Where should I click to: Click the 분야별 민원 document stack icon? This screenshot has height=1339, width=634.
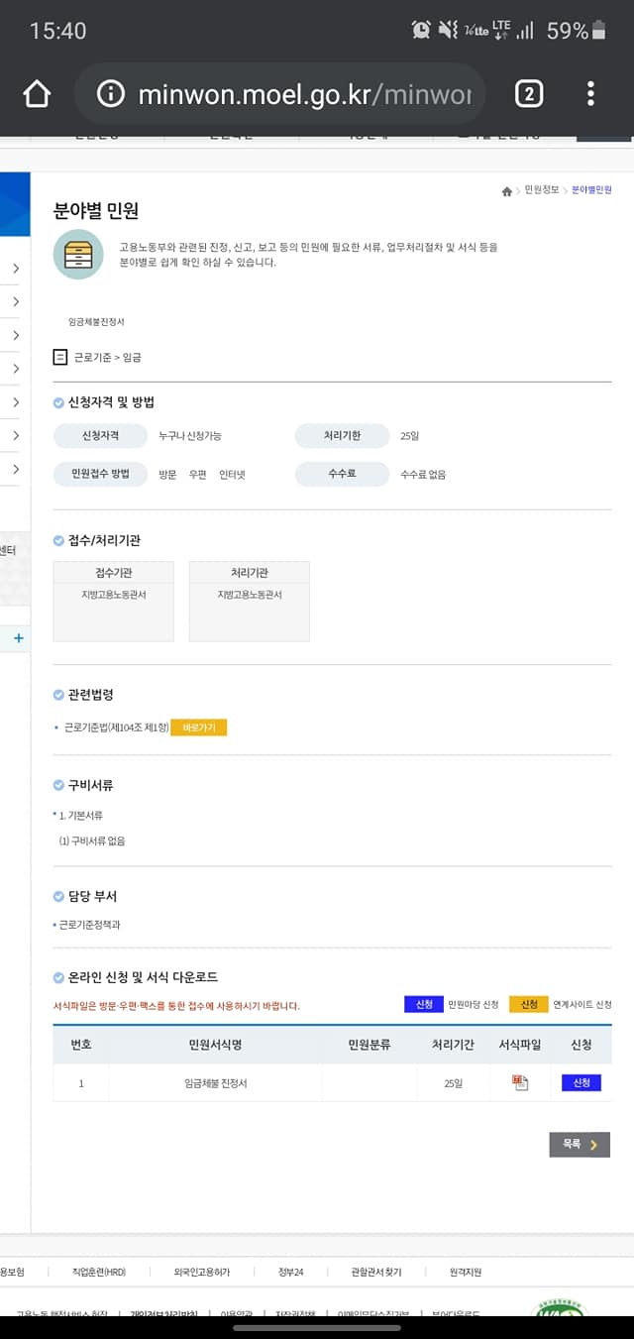point(78,256)
